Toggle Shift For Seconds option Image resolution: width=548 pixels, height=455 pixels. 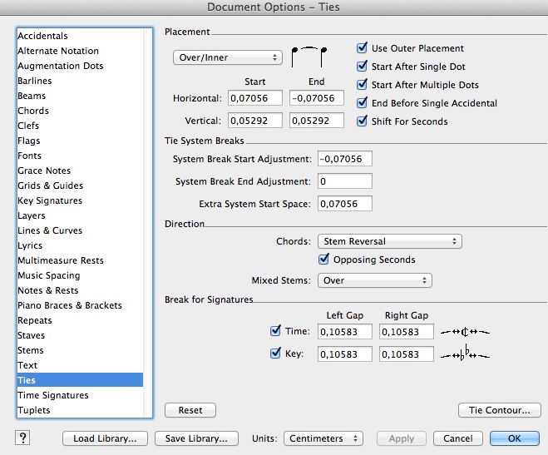pos(362,121)
